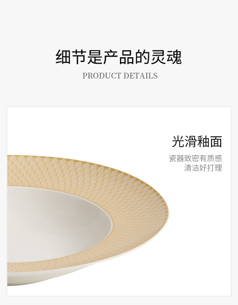Click the word PRODUCT in subtitle

102,76
